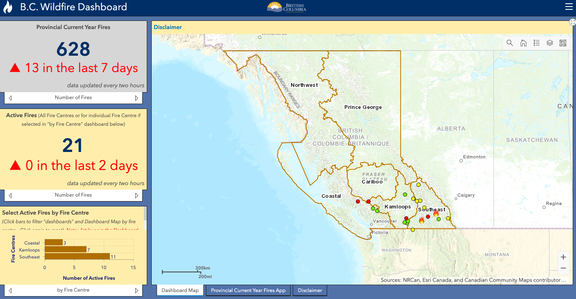Click the lower-left flame icon in Southeast
Image resolution: width=576 pixels, height=299 pixels.
click(421, 220)
